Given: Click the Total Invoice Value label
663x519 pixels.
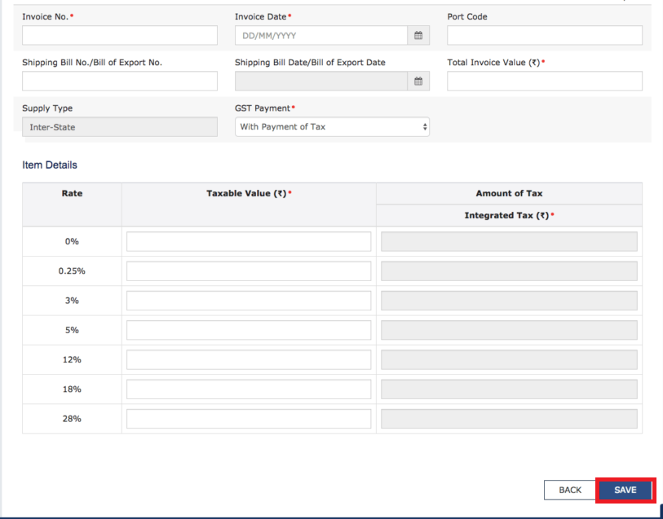Looking at the screenshot, I should 496,63.
